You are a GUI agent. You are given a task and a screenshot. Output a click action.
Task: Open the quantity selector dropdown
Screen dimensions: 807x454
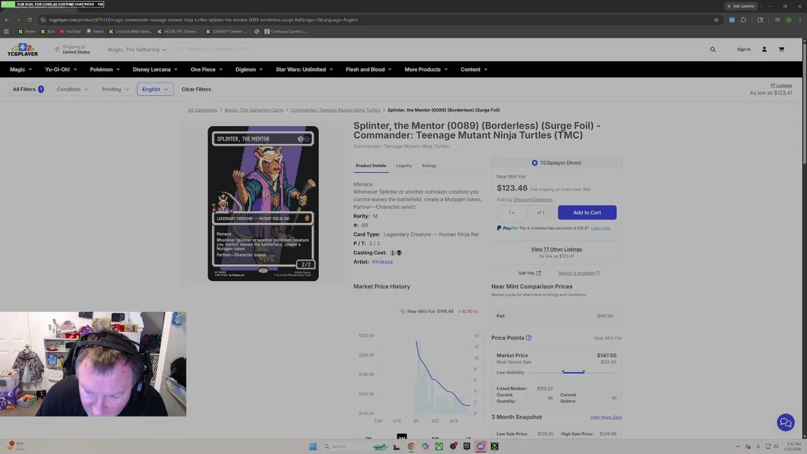point(511,212)
